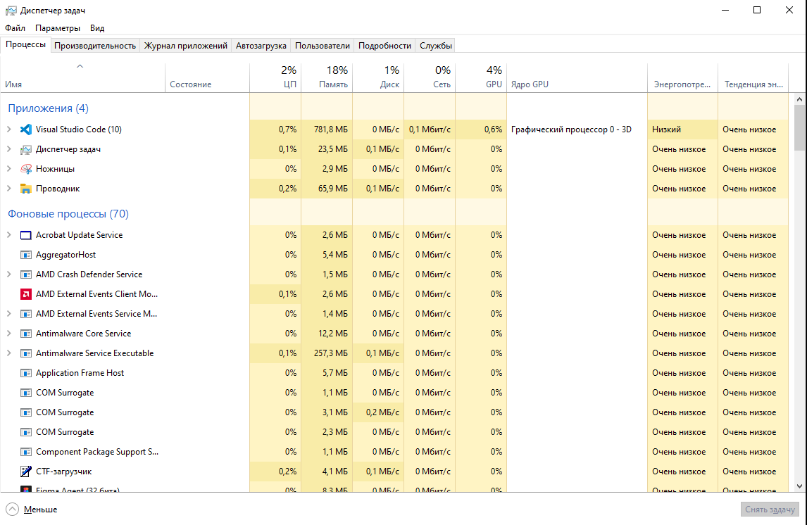
Task: Click the icon of COM Surrogate using 3,1 МБ
Action: (26, 412)
